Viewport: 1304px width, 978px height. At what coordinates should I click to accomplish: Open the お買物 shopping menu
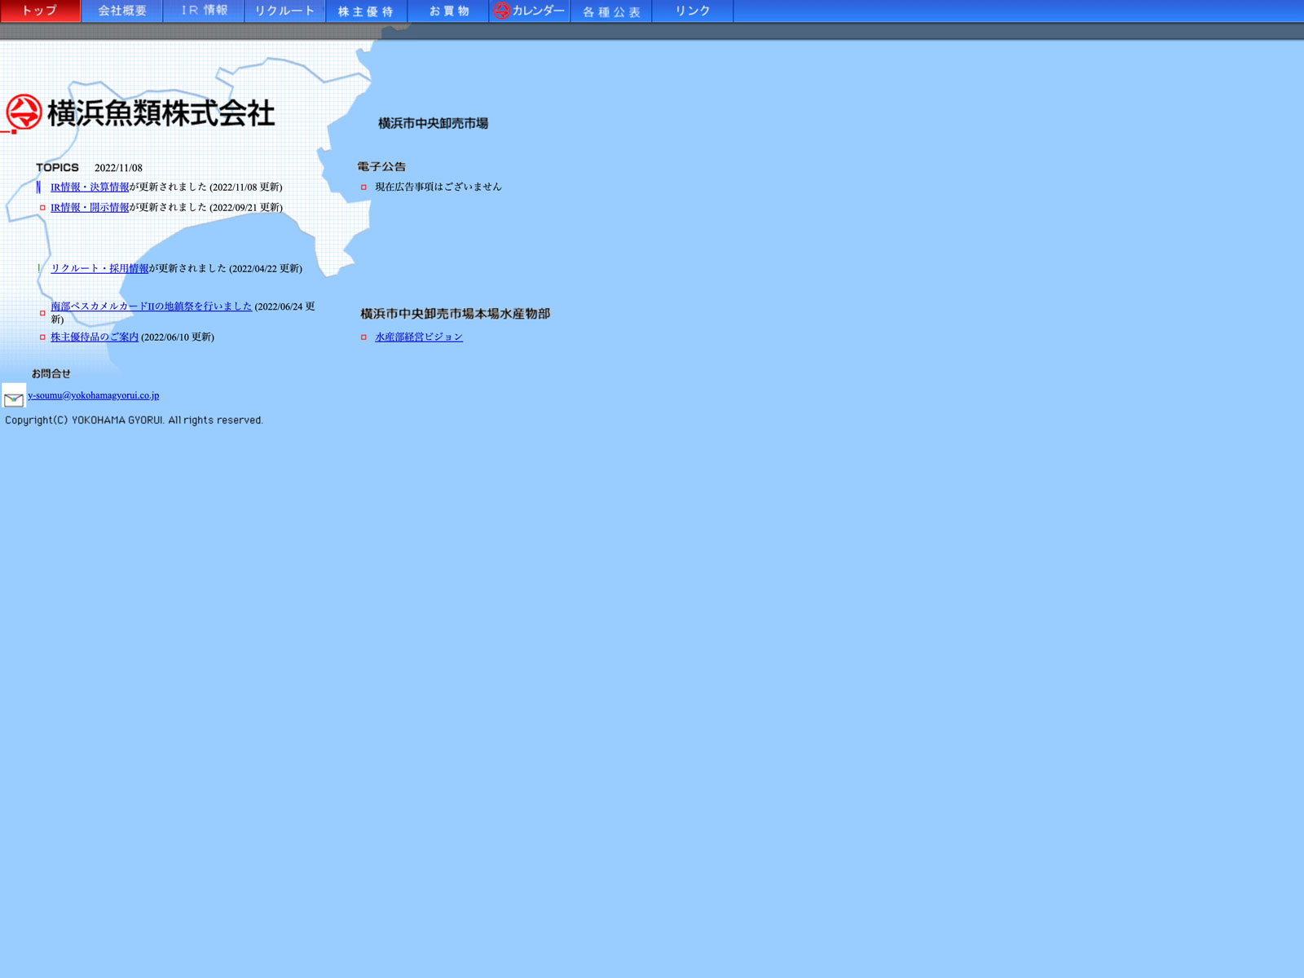pyautogui.click(x=448, y=11)
